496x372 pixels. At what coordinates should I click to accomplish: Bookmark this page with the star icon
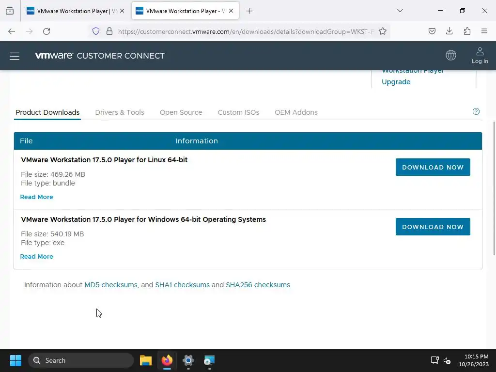pos(383,31)
